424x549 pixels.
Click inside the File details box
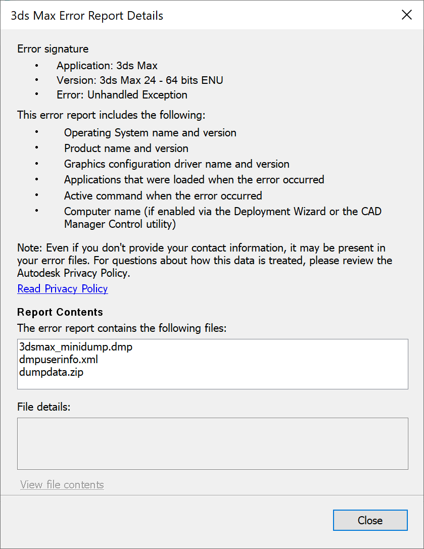click(212, 443)
